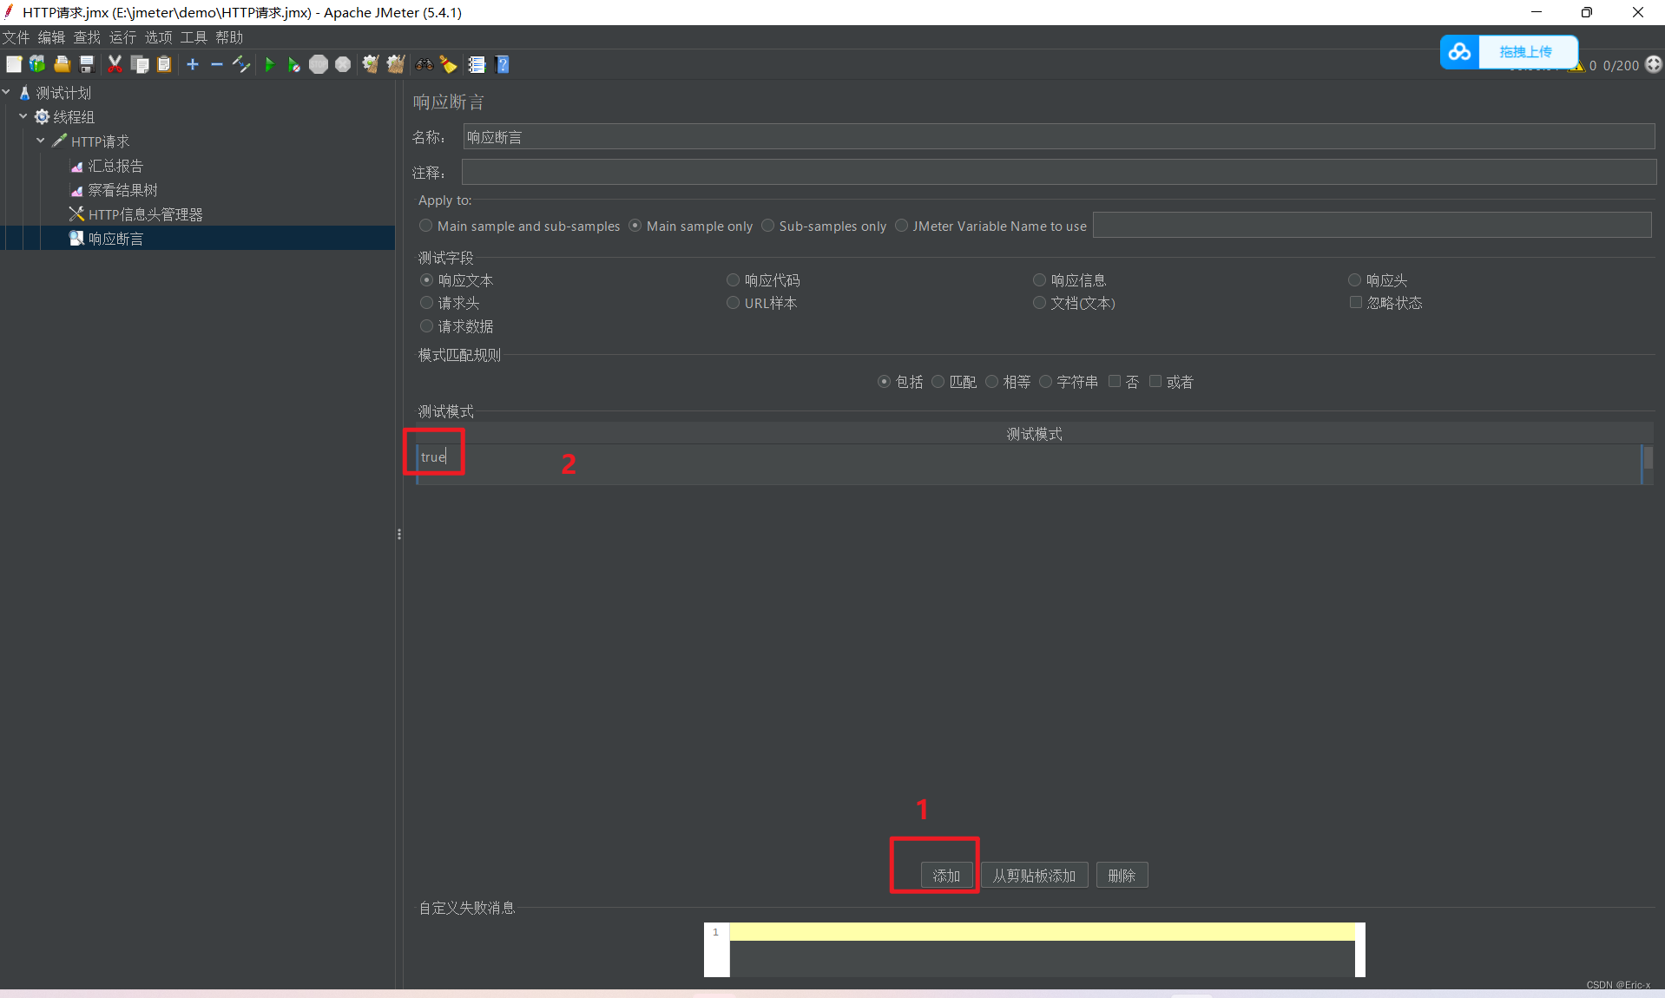Screen dimensions: 1665x998
Task: Click the 拖拽上传 upload button
Action: (1526, 52)
